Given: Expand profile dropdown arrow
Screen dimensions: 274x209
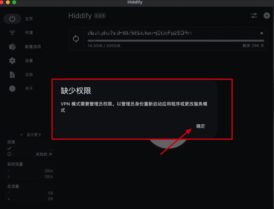Looking at the screenshot, I should [x=262, y=33].
